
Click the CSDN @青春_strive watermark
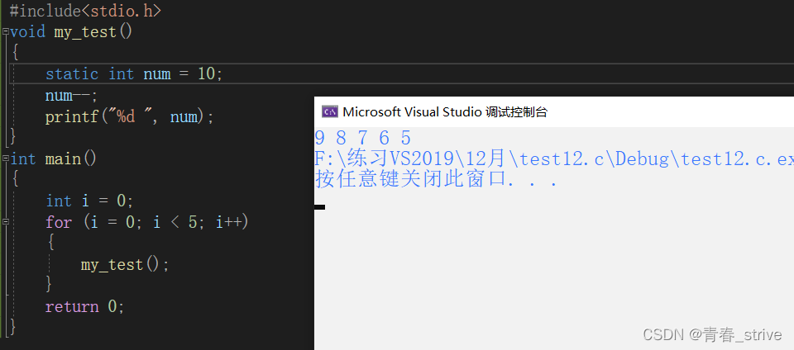pyautogui.click(x=712, y=334)
